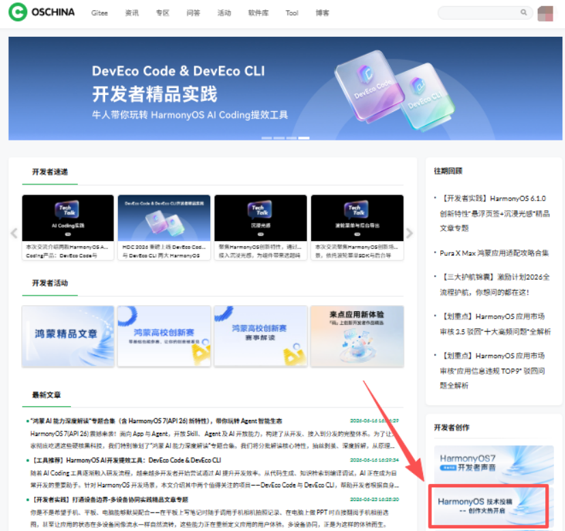Open 审核 3.5 驳回"十大高频问题" link
Image resolution: width=565 pixels, height=531 pixels.
pyautogui.click(x=495, y=324)
